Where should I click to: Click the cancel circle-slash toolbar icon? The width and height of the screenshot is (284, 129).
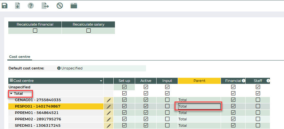pos(60,5)
